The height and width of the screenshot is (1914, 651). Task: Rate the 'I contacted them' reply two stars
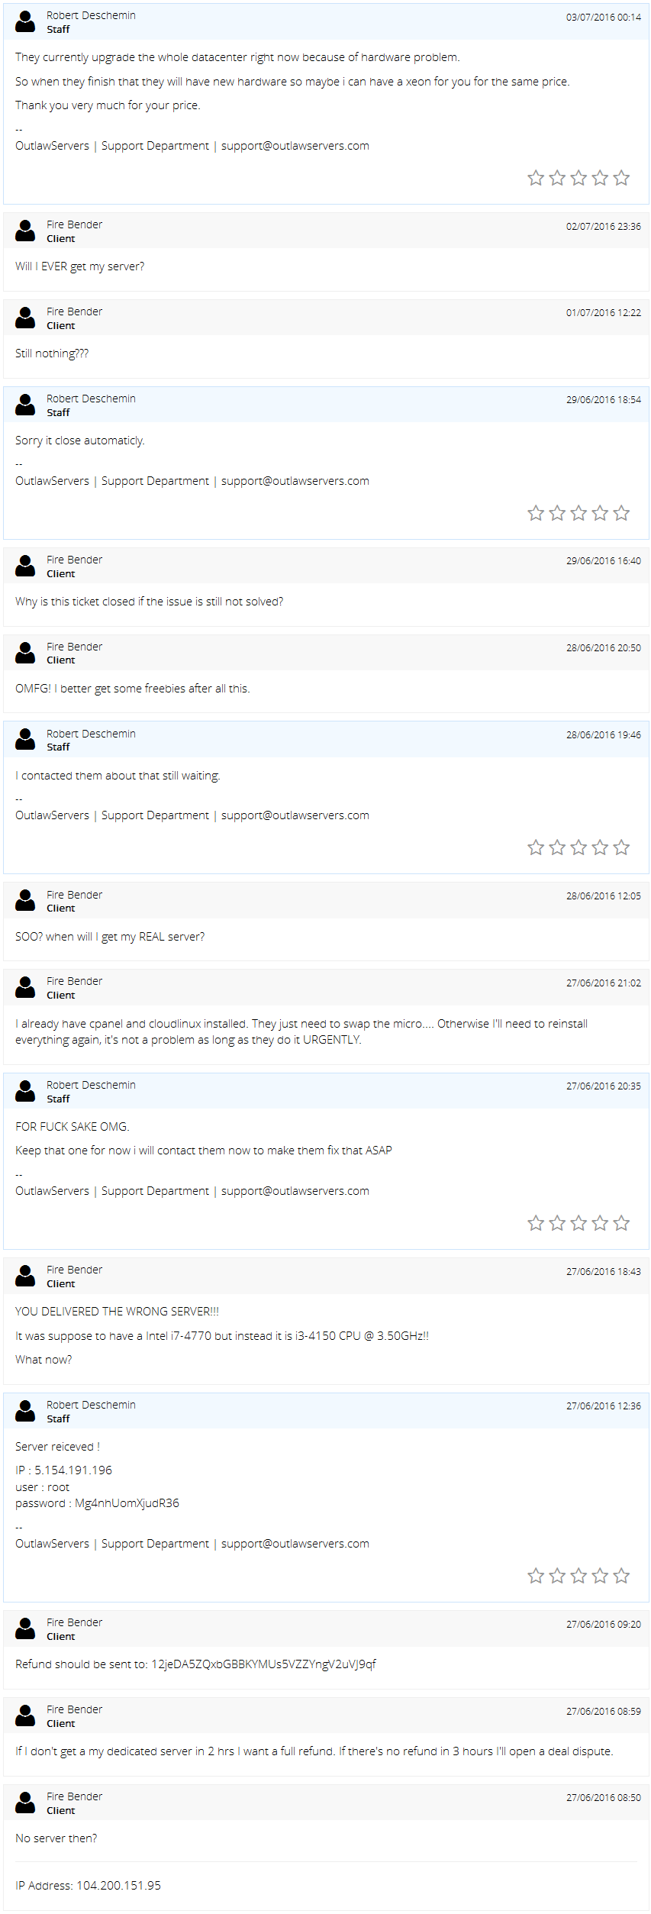click(557, 847)
